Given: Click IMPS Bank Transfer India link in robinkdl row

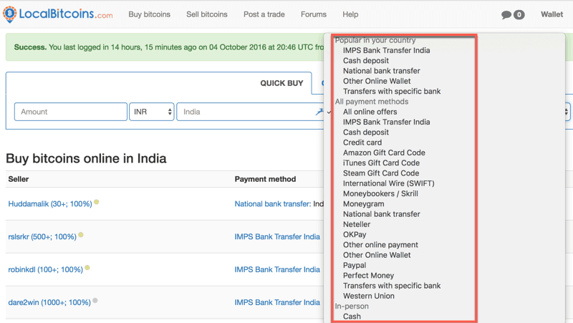Looking at the screenshot, I should pyautogui.click(x=277, y=270).
